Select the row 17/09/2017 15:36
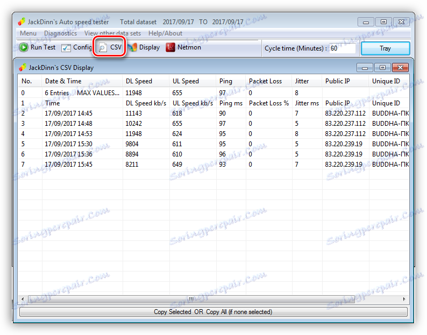 click(x=213, y=154)
